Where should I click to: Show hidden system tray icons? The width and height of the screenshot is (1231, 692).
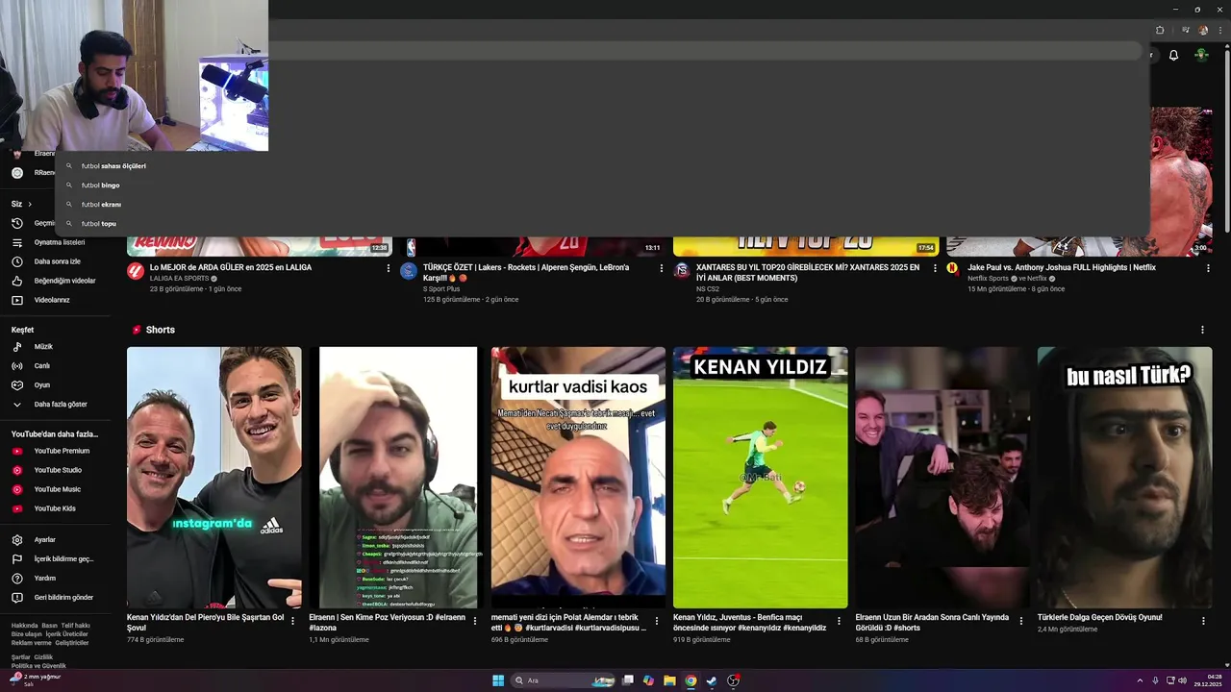pos(1140,680)
